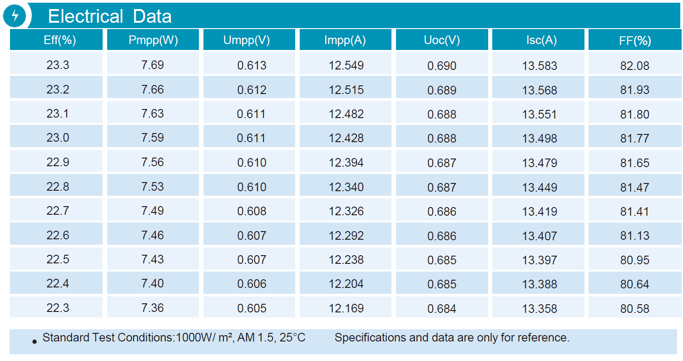Screen dimensions: 683x361
Task: Click the FF(%) column header
Action: [635, 40]
